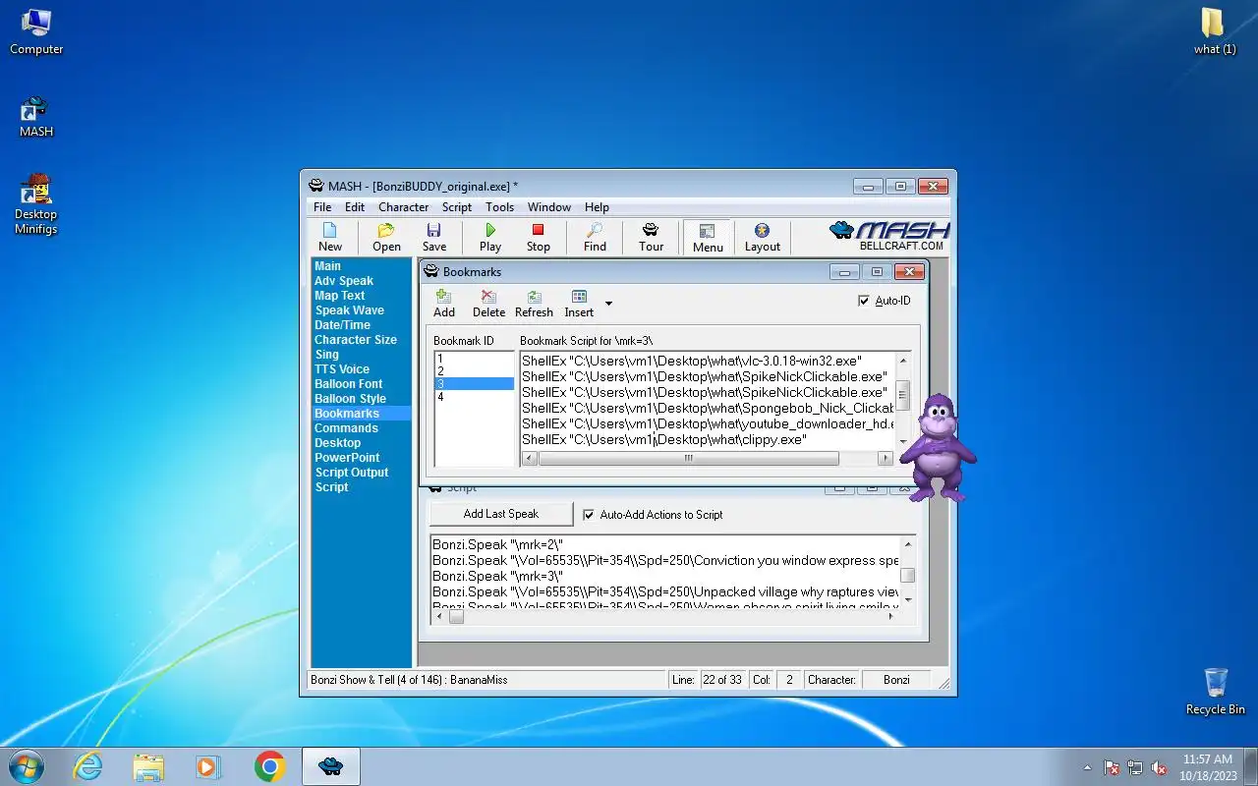This screenshot has width=1258, height=786.
Task: Select the MASH desktop shortcut
Action: tap(36, 116)
